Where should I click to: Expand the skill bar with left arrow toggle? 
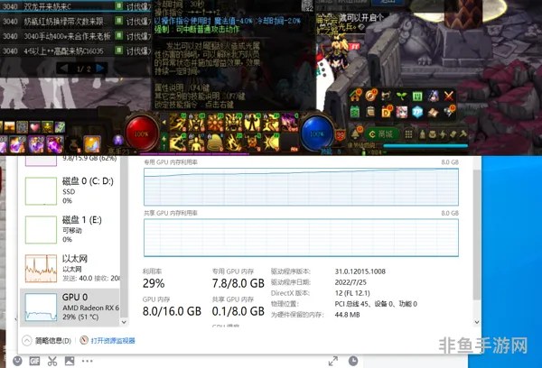(x=164, y=122)
